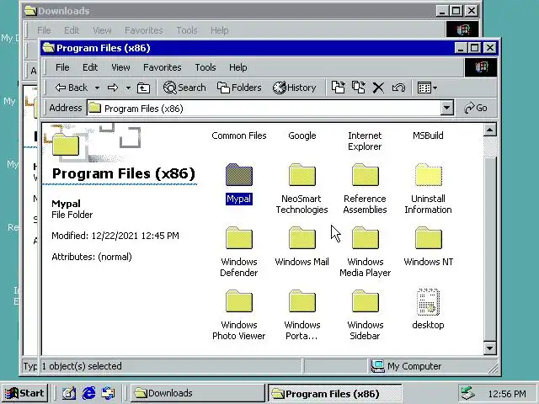Click scrollbar down arrow in file list
Screen dimensions: 539x404
tap(489, 348)
